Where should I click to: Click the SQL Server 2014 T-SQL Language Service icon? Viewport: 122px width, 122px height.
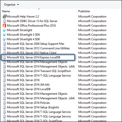coord(4,76)
